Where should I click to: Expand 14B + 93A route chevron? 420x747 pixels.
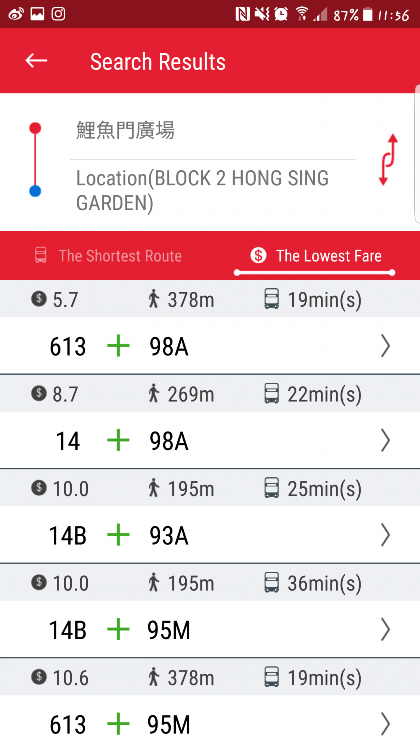tap(385, 535)
